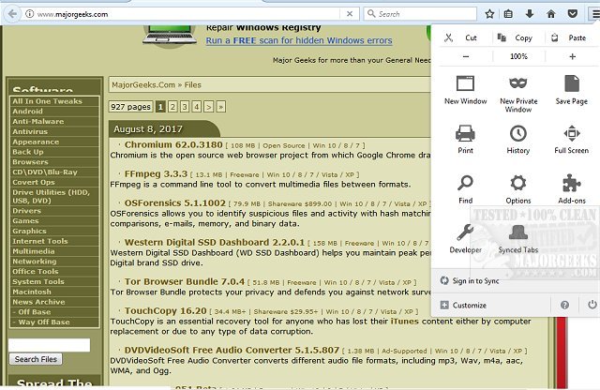Enter Full Screen mode
The height and width of the screenshot is (390, 600).
click(571, 140)
